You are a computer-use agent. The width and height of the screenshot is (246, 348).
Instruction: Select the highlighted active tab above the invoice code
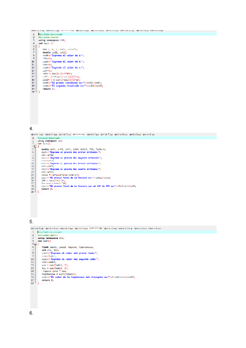79,134
